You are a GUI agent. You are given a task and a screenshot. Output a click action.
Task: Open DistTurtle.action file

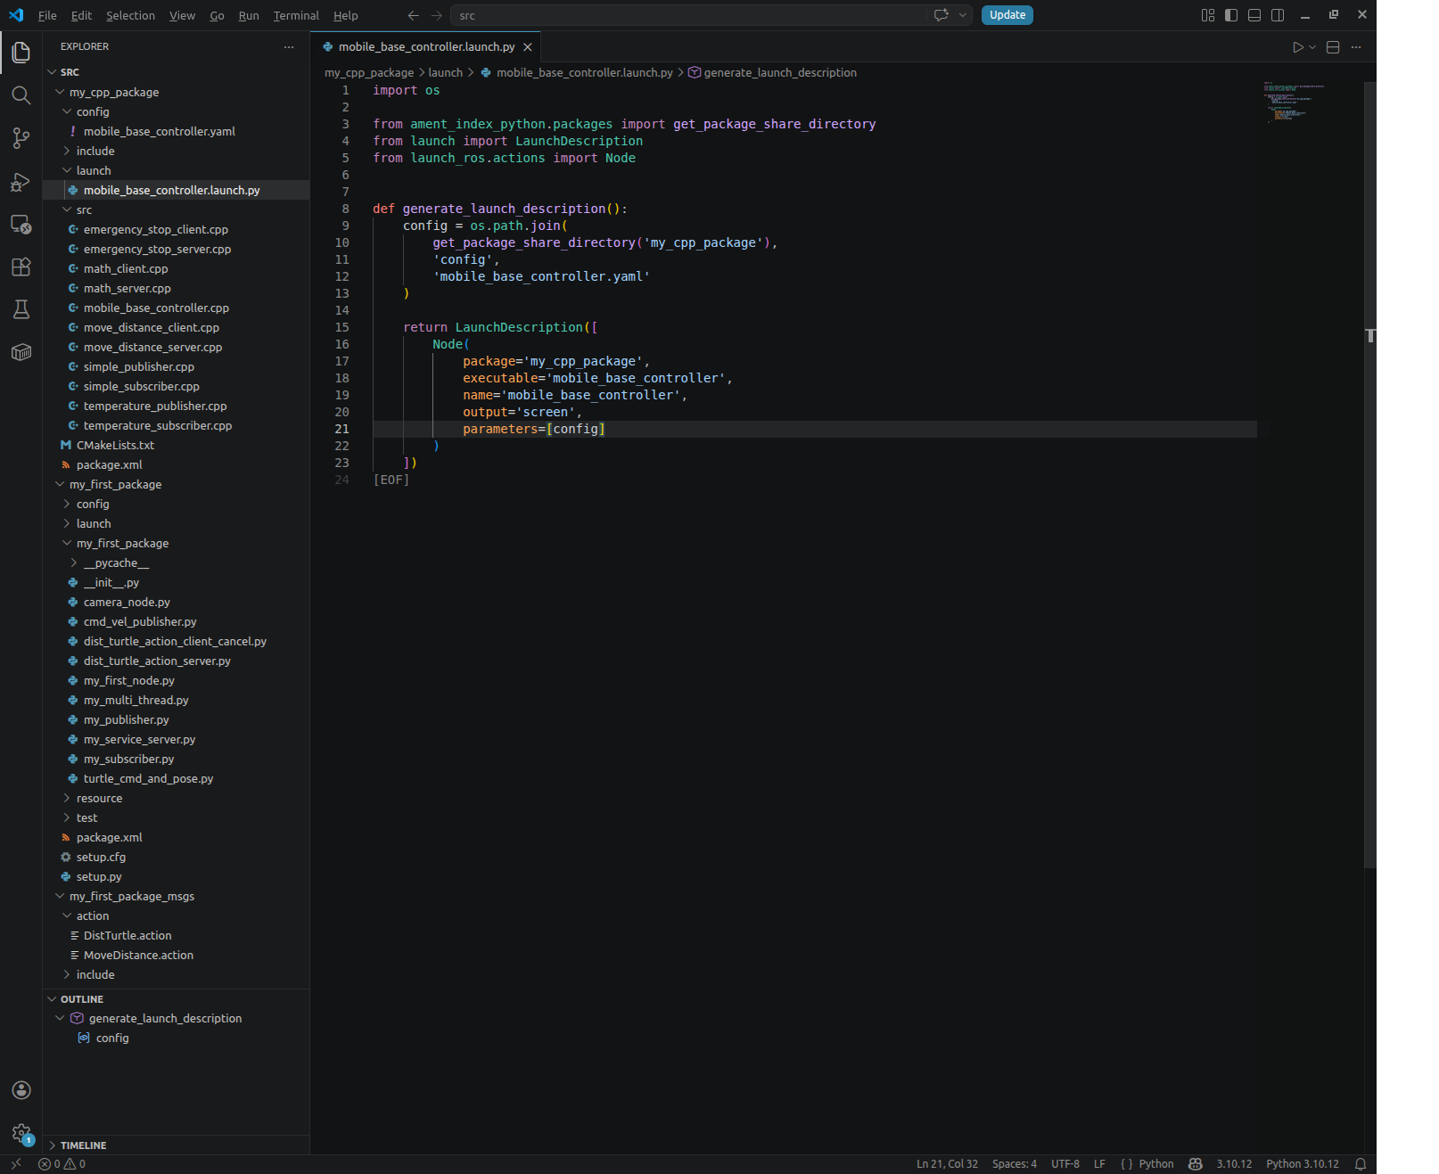pos(127,935)
